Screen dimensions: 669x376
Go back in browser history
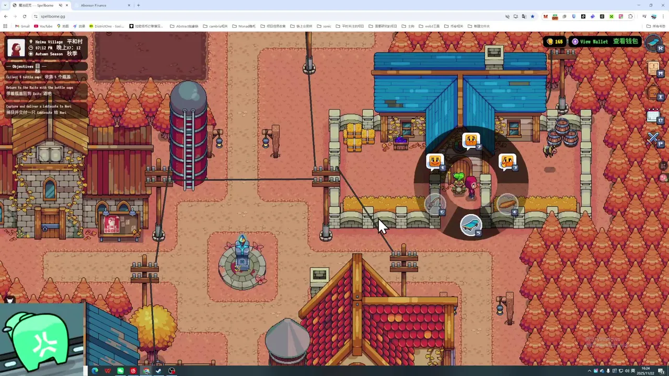coord(6,16)
